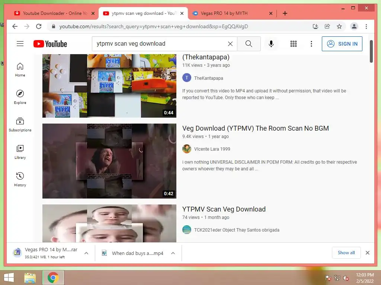Screen dimensions: 381x285
Task: Open YTPMV Scan Veg Download video title
Action: pyautogui.click(x=224, y=209)
